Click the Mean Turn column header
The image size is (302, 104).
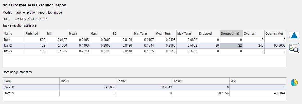(x=165, y=34)
